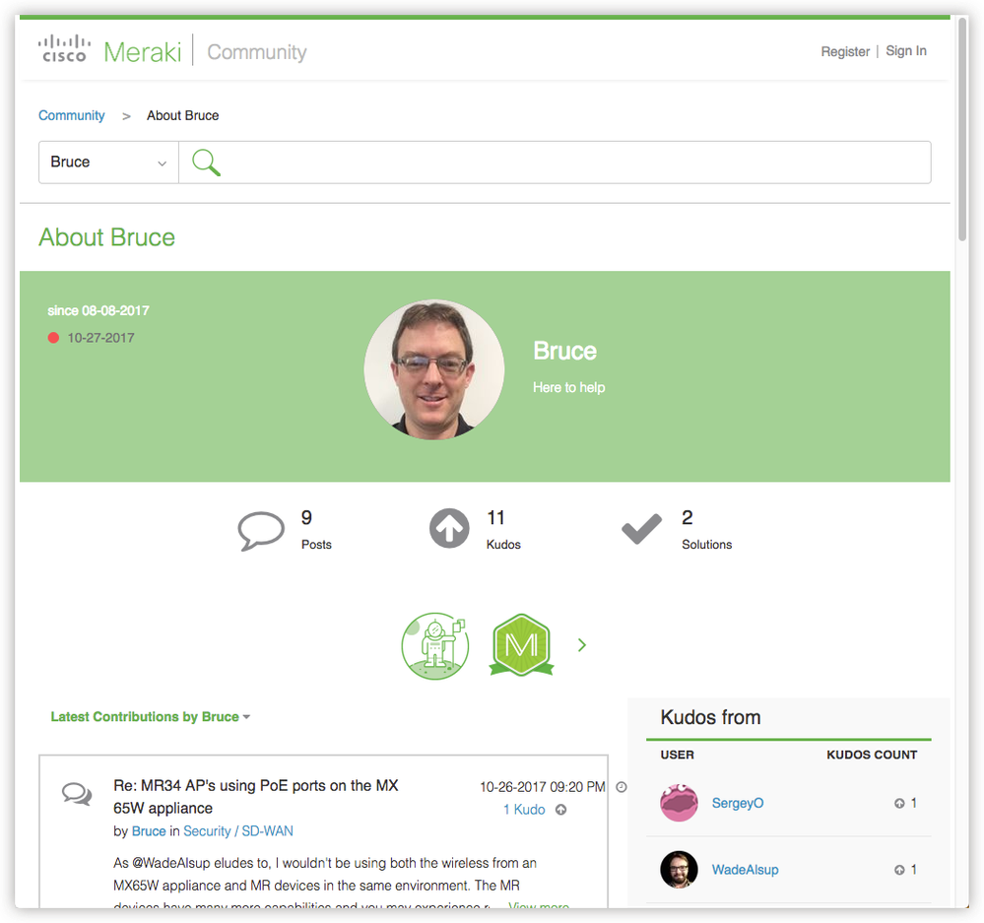
Task: Go to Community breadcrumb link
Action: point(71,115)
